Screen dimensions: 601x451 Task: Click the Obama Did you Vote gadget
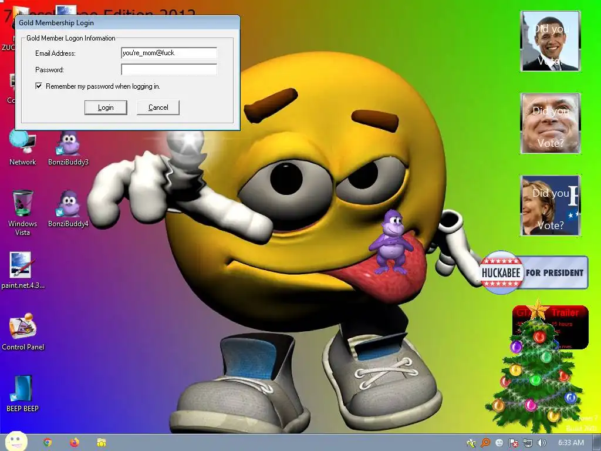[551, 41]
